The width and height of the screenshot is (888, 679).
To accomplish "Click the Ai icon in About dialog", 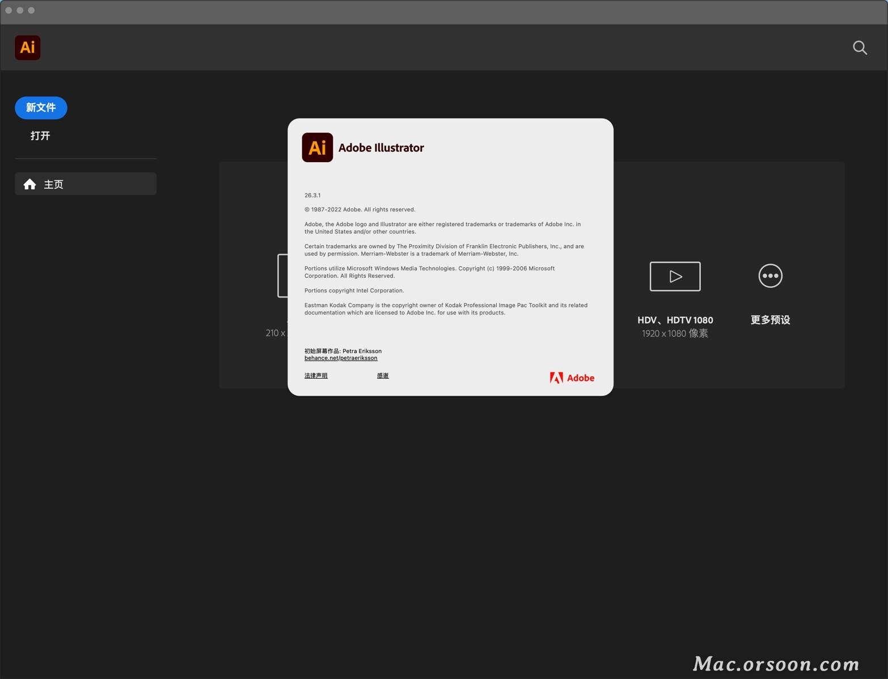I will [317, 147].
